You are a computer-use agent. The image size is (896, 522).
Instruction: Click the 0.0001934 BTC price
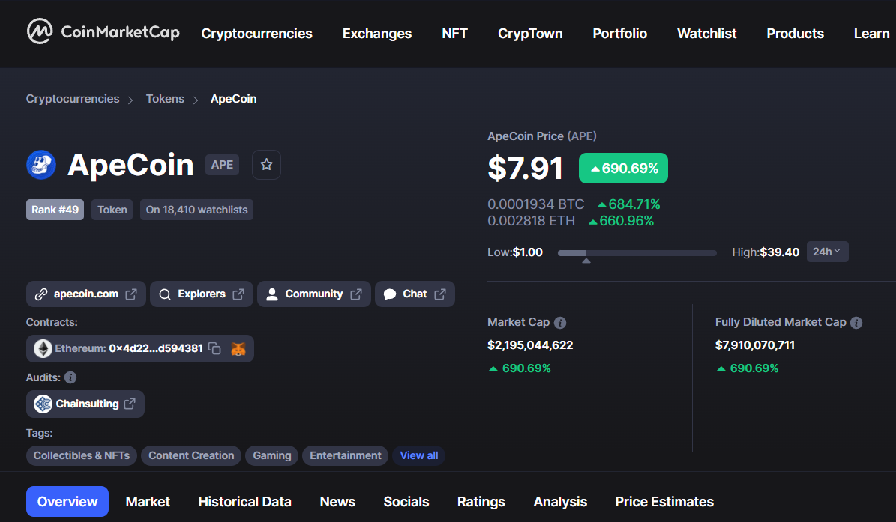[x=536, y=204]
